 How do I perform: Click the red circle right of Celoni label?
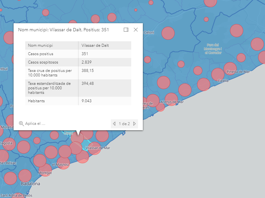click(x=168, y=33)
